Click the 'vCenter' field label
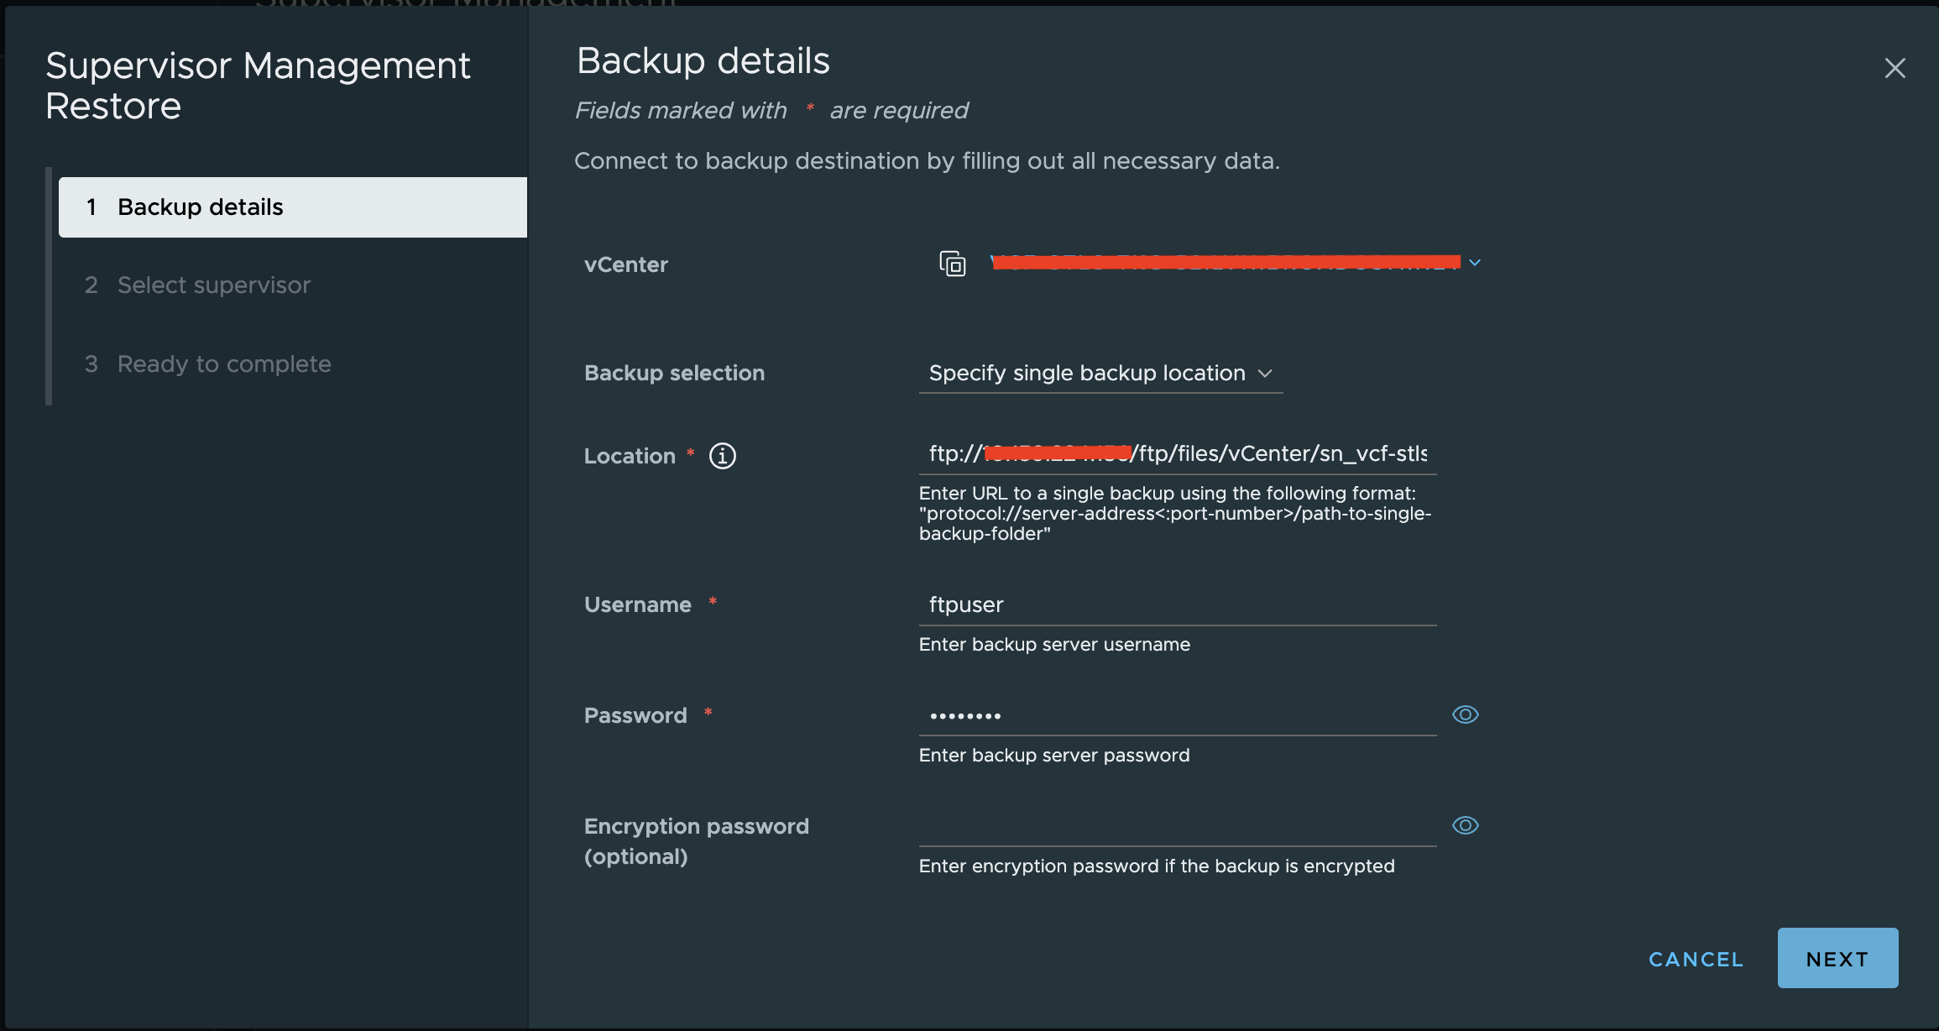This screenshot has height=1031, width=1939. (626, 264)
